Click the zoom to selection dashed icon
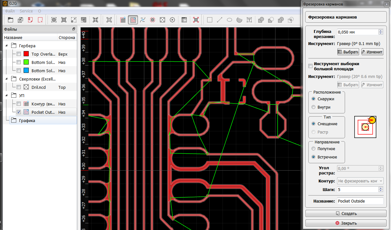Screen dimensions: 391x230 (x=74, y=20)
